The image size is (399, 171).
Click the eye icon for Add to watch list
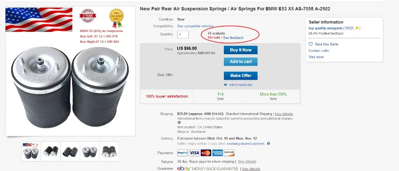[225, 85]
